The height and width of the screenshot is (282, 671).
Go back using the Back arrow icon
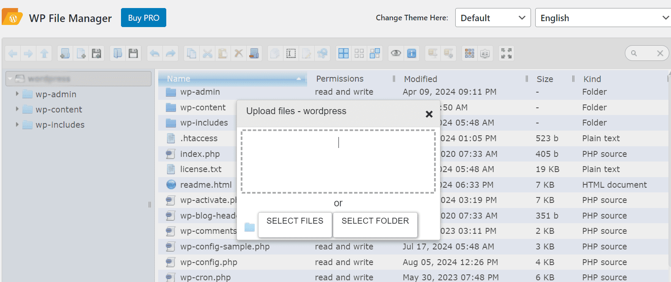tap(13, 53)
